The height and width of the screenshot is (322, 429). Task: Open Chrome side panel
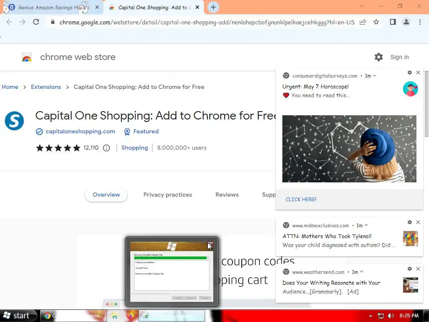[x=393, y=22]
